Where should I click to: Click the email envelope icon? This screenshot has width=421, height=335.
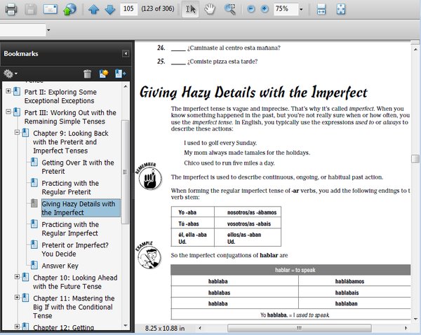tap(51, 9)
